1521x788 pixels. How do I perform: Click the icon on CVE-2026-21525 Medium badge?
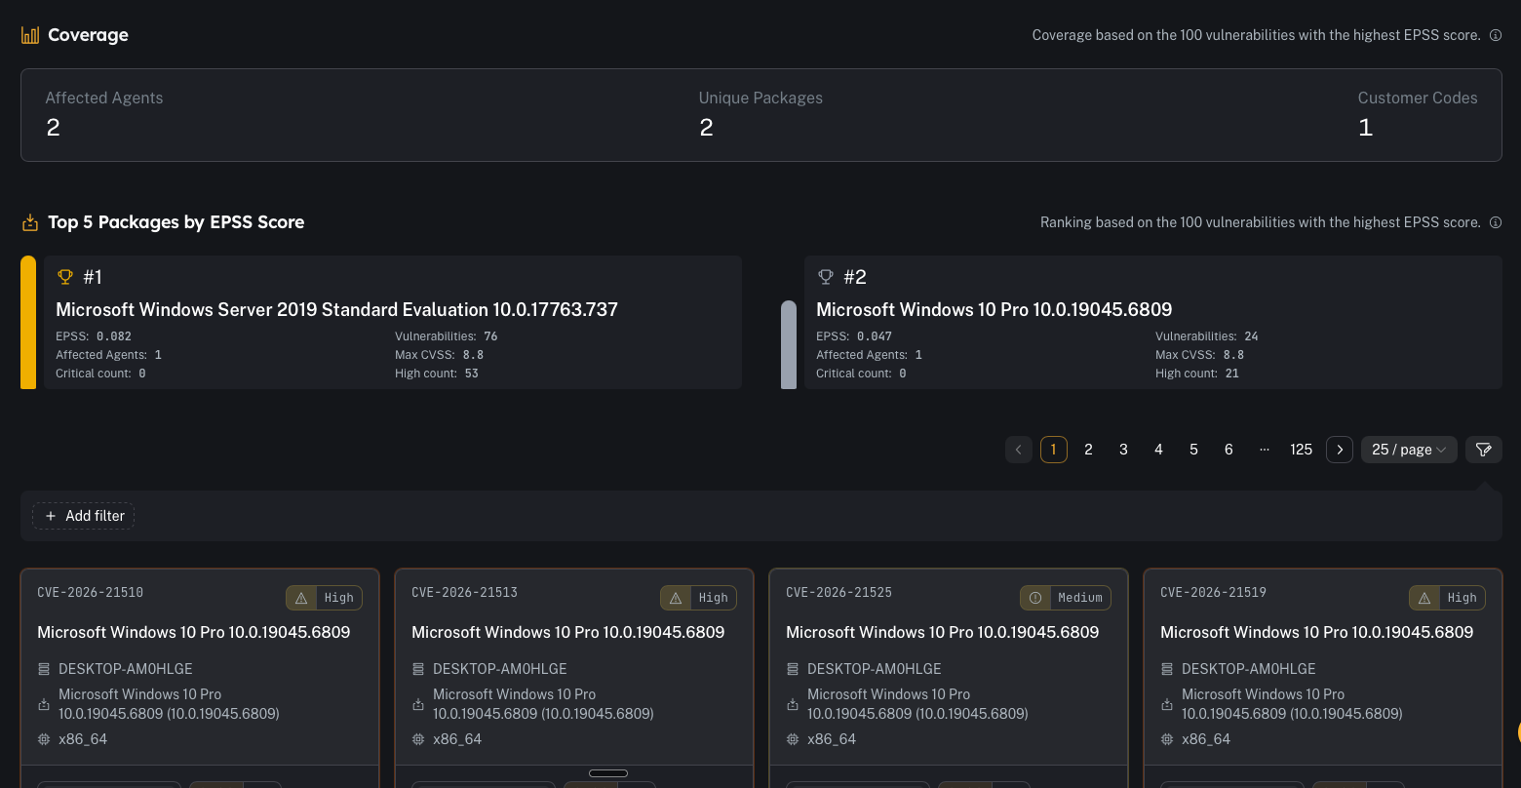1035,598
